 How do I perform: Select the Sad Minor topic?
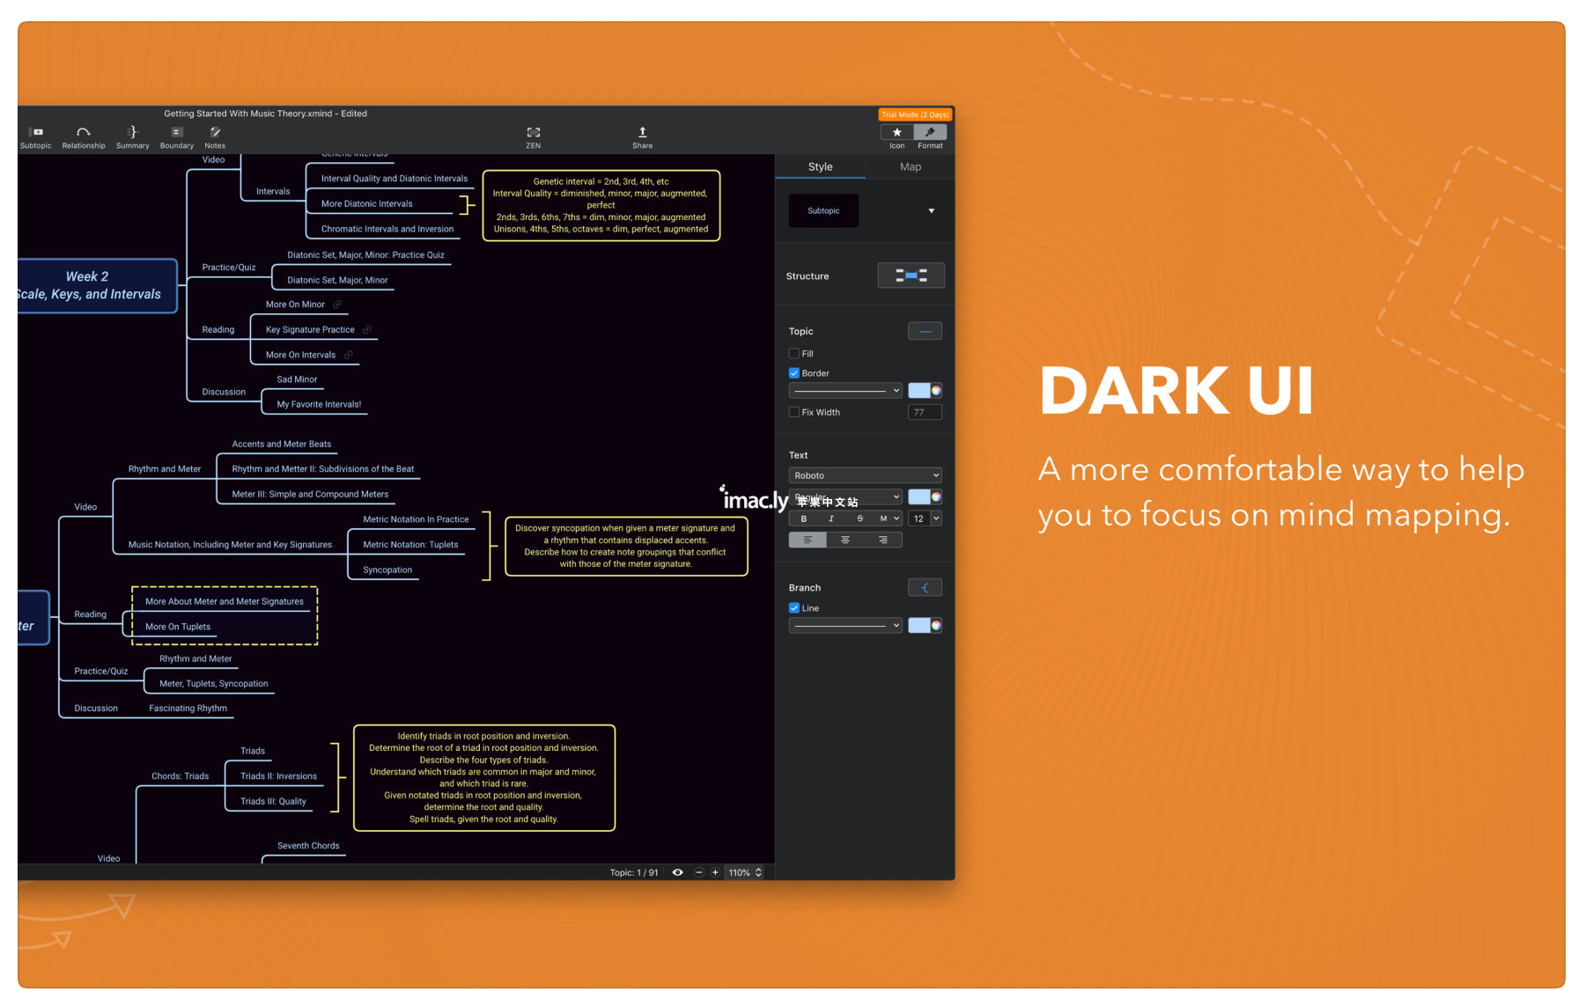pos(297,379)
